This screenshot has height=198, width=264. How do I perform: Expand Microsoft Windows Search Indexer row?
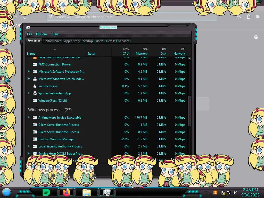29,79
